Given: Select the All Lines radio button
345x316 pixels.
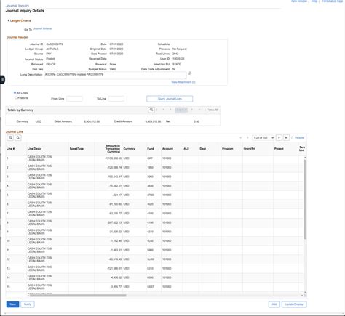Looking at the screenshot, I should (15, 93).
